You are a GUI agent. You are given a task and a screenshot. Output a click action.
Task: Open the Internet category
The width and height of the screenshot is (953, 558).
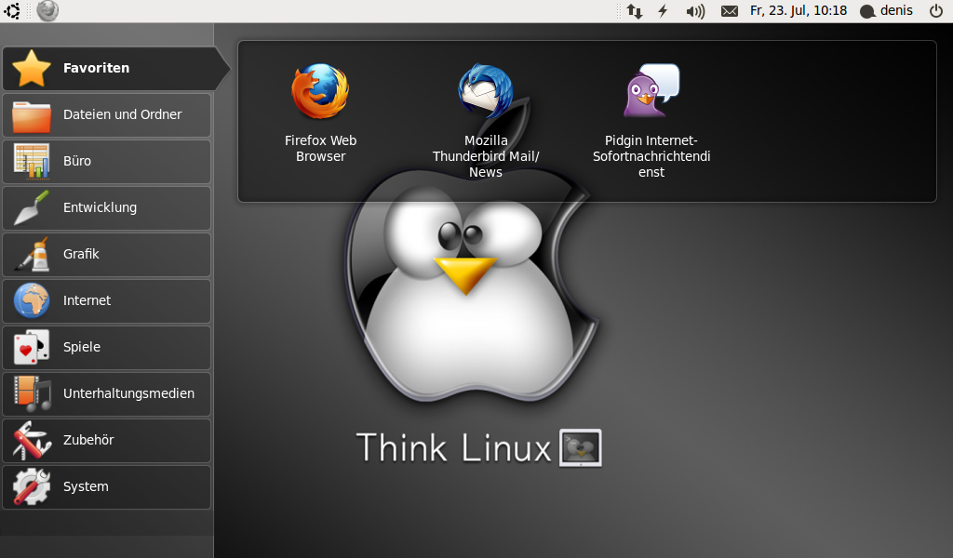(x=107, y=300)
